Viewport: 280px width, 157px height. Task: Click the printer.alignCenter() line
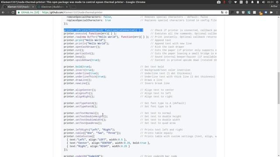click(x=80, y=90)
